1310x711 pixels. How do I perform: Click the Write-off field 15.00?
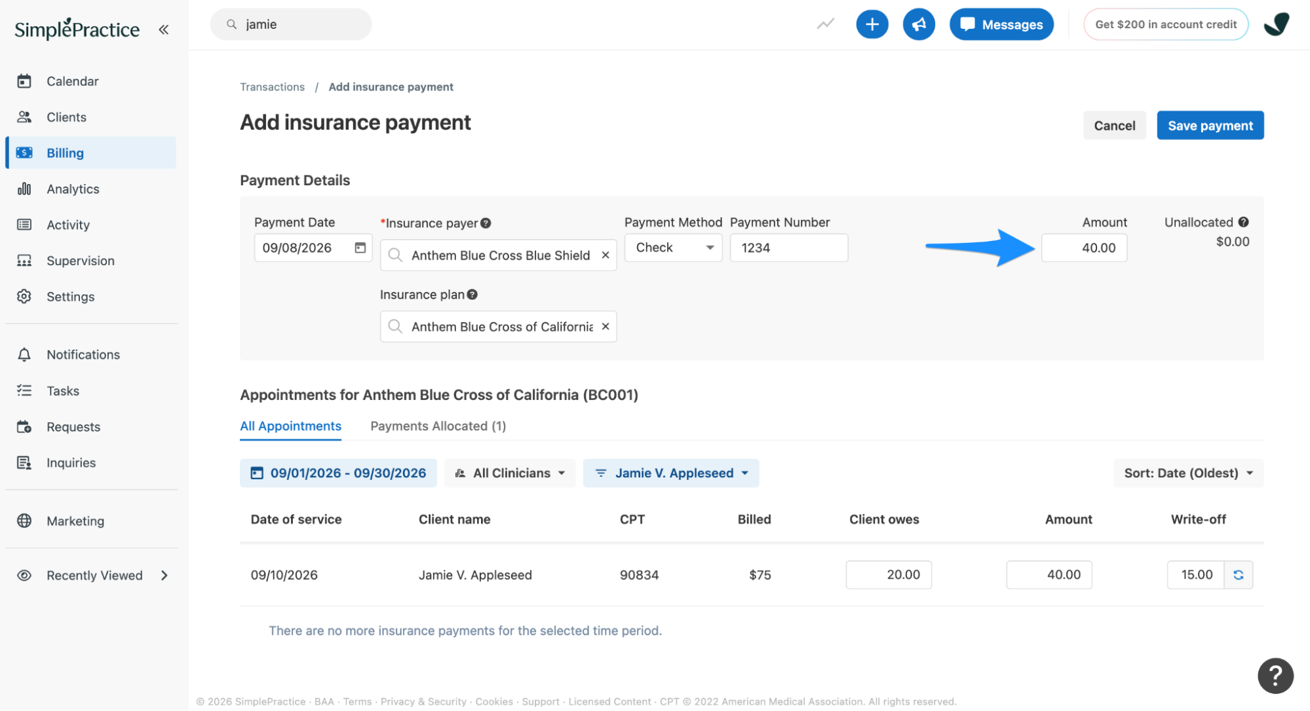coord(1195,575)
